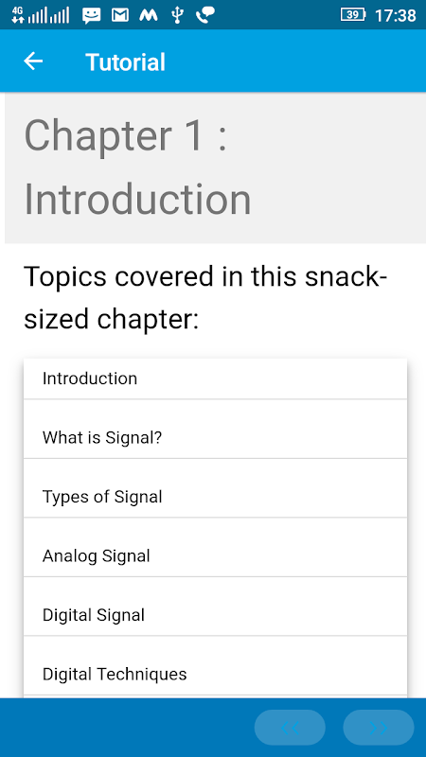Image resolution: width=426 pixels, height=757 pixels.
Task: Select the Types of Signal topic
Action: coord(216,488)
